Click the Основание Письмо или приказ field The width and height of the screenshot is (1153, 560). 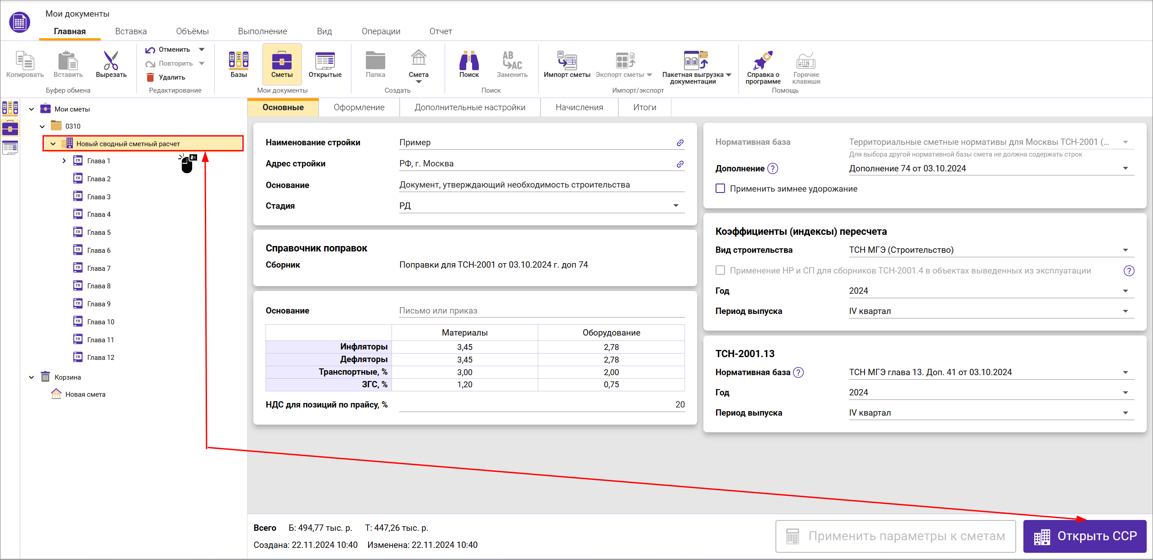[x=541, y=311]
